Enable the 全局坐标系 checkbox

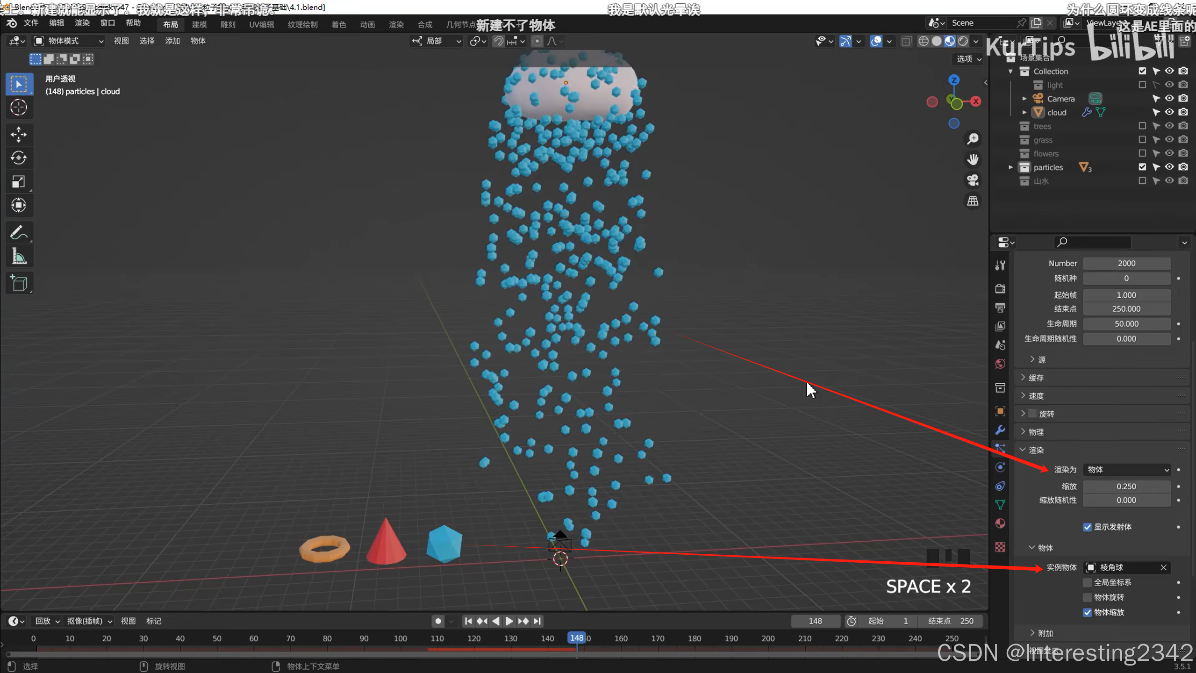click(x=1087, y=582)
